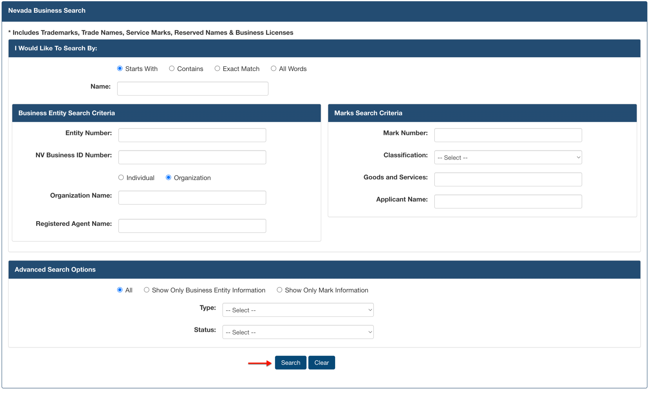Choose Show Only Mark Information

(279, 290)
